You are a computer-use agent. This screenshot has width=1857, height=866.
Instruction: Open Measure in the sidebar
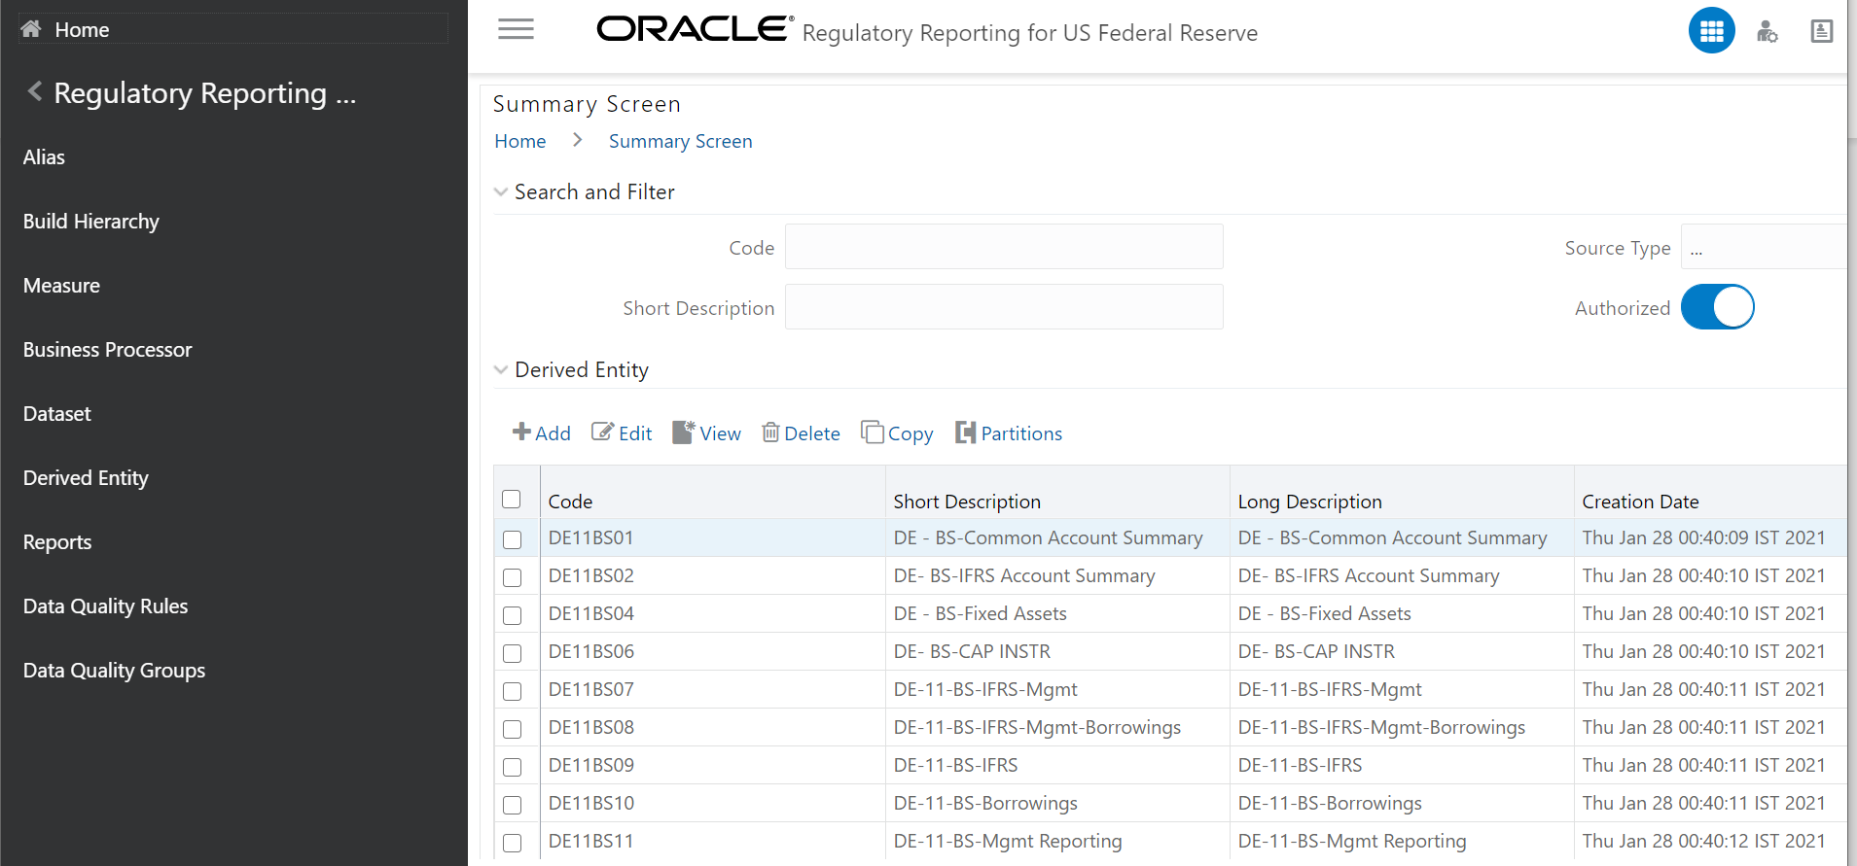pyautogui.click(x=61, y=286)
